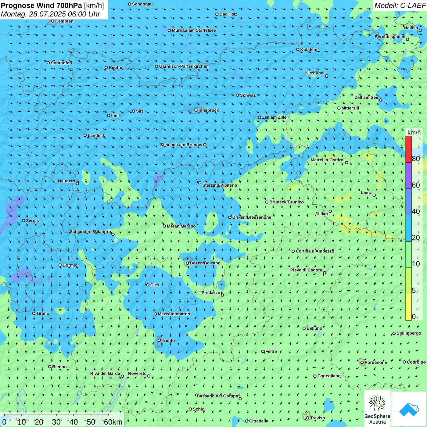Click the Predazzo city label
427x427 pixels.
211,292
